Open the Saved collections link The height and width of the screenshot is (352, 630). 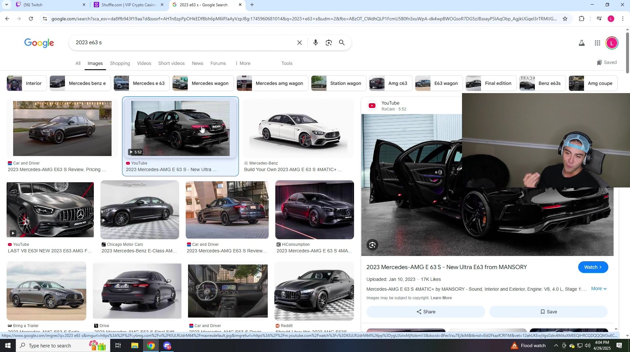point(607,63)
